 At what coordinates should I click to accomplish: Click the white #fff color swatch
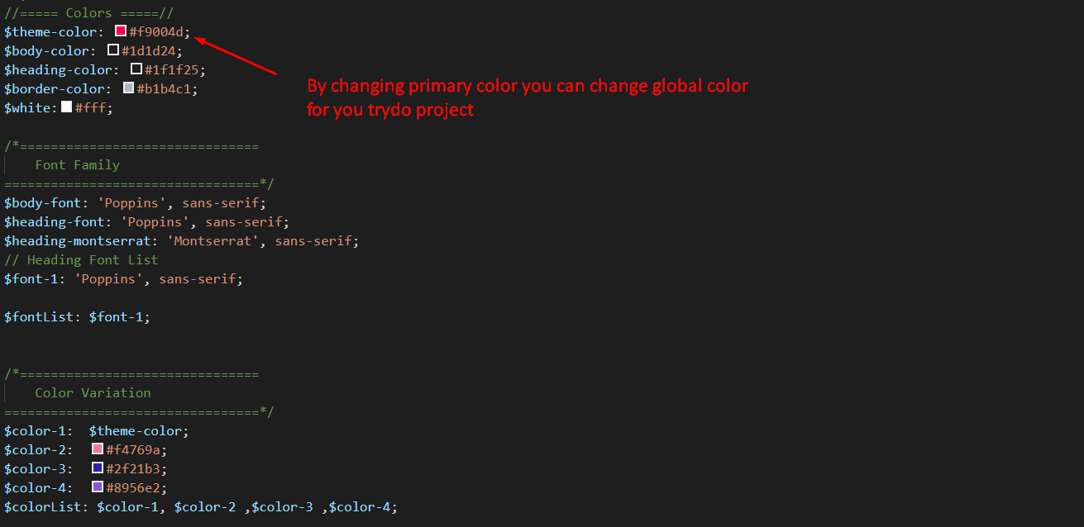66,107
